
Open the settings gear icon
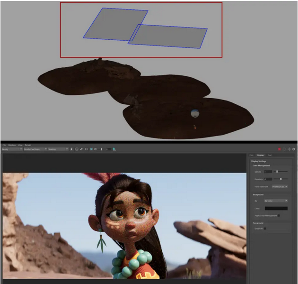point(294,149)
